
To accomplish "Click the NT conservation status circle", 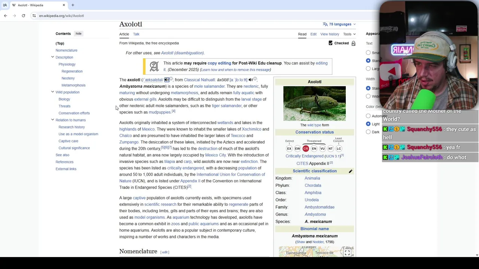I will pos(330,149).
